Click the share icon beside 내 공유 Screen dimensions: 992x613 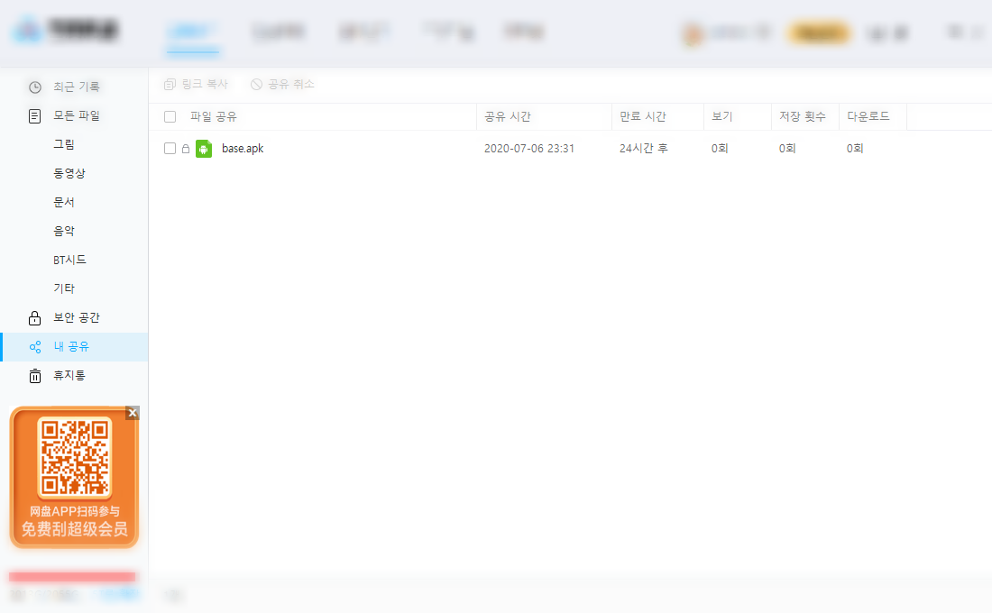[35, 347]
